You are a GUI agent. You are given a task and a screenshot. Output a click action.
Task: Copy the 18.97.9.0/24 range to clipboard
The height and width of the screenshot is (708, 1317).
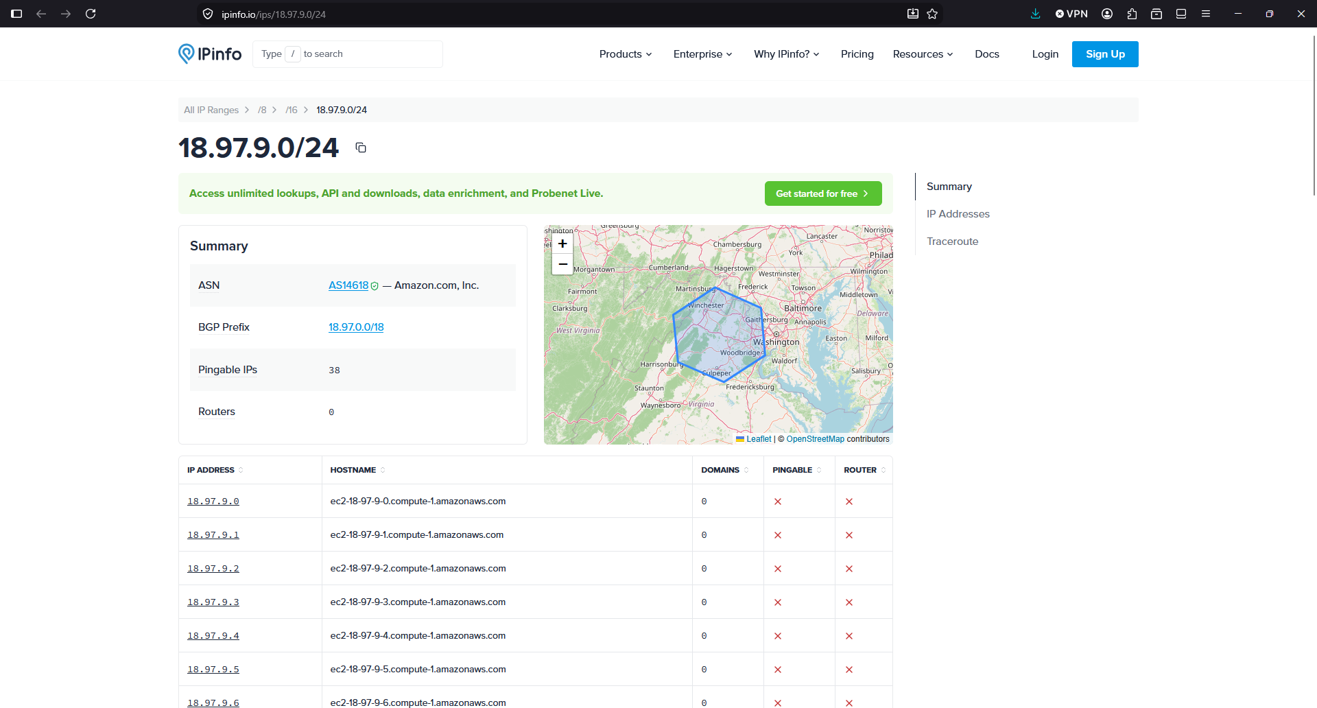[361, 147]
